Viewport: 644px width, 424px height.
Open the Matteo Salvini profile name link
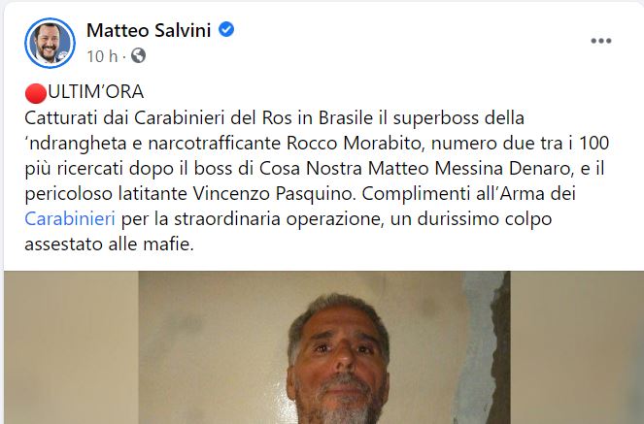pos(149,30)
